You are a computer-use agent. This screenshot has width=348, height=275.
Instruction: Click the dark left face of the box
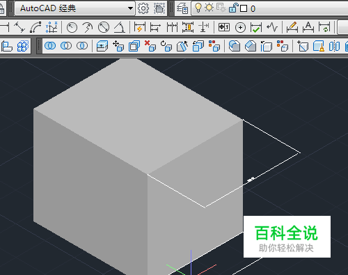90,190
